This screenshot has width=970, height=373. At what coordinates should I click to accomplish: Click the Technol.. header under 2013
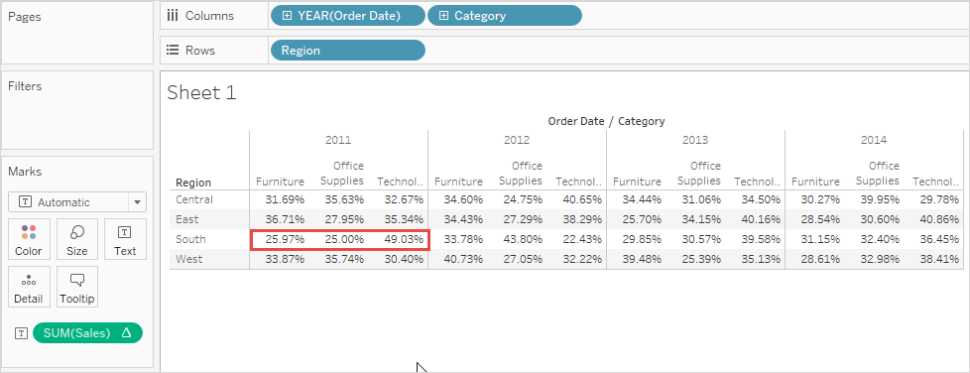(757, 182)
